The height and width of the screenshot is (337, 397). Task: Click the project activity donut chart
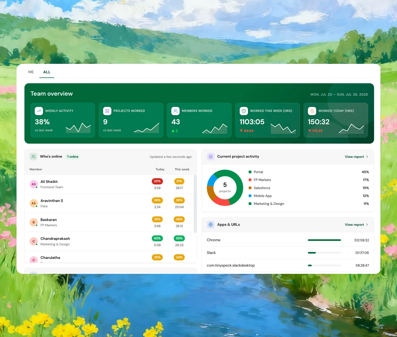[x=225, y=188]
